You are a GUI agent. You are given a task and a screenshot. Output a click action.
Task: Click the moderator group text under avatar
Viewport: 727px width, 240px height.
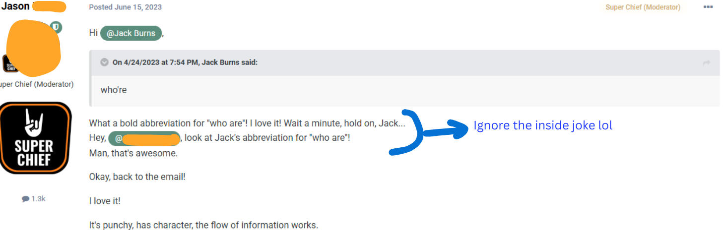click(x=36, y=84)
